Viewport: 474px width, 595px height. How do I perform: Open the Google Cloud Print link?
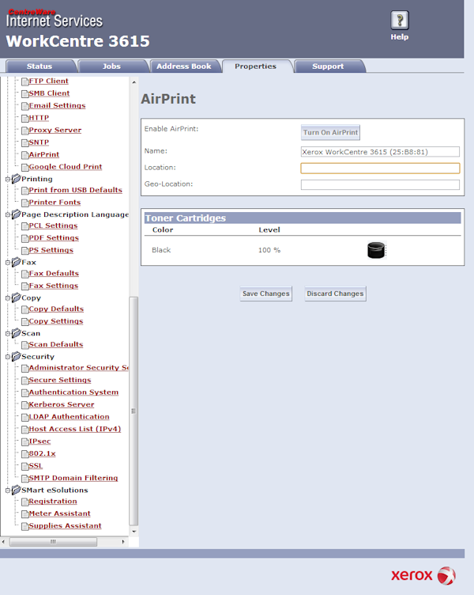(x=65, y=167)
